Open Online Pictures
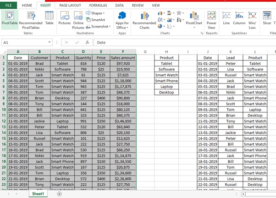The height and width of the screenshot is (198, 276). tap(78, 20)
